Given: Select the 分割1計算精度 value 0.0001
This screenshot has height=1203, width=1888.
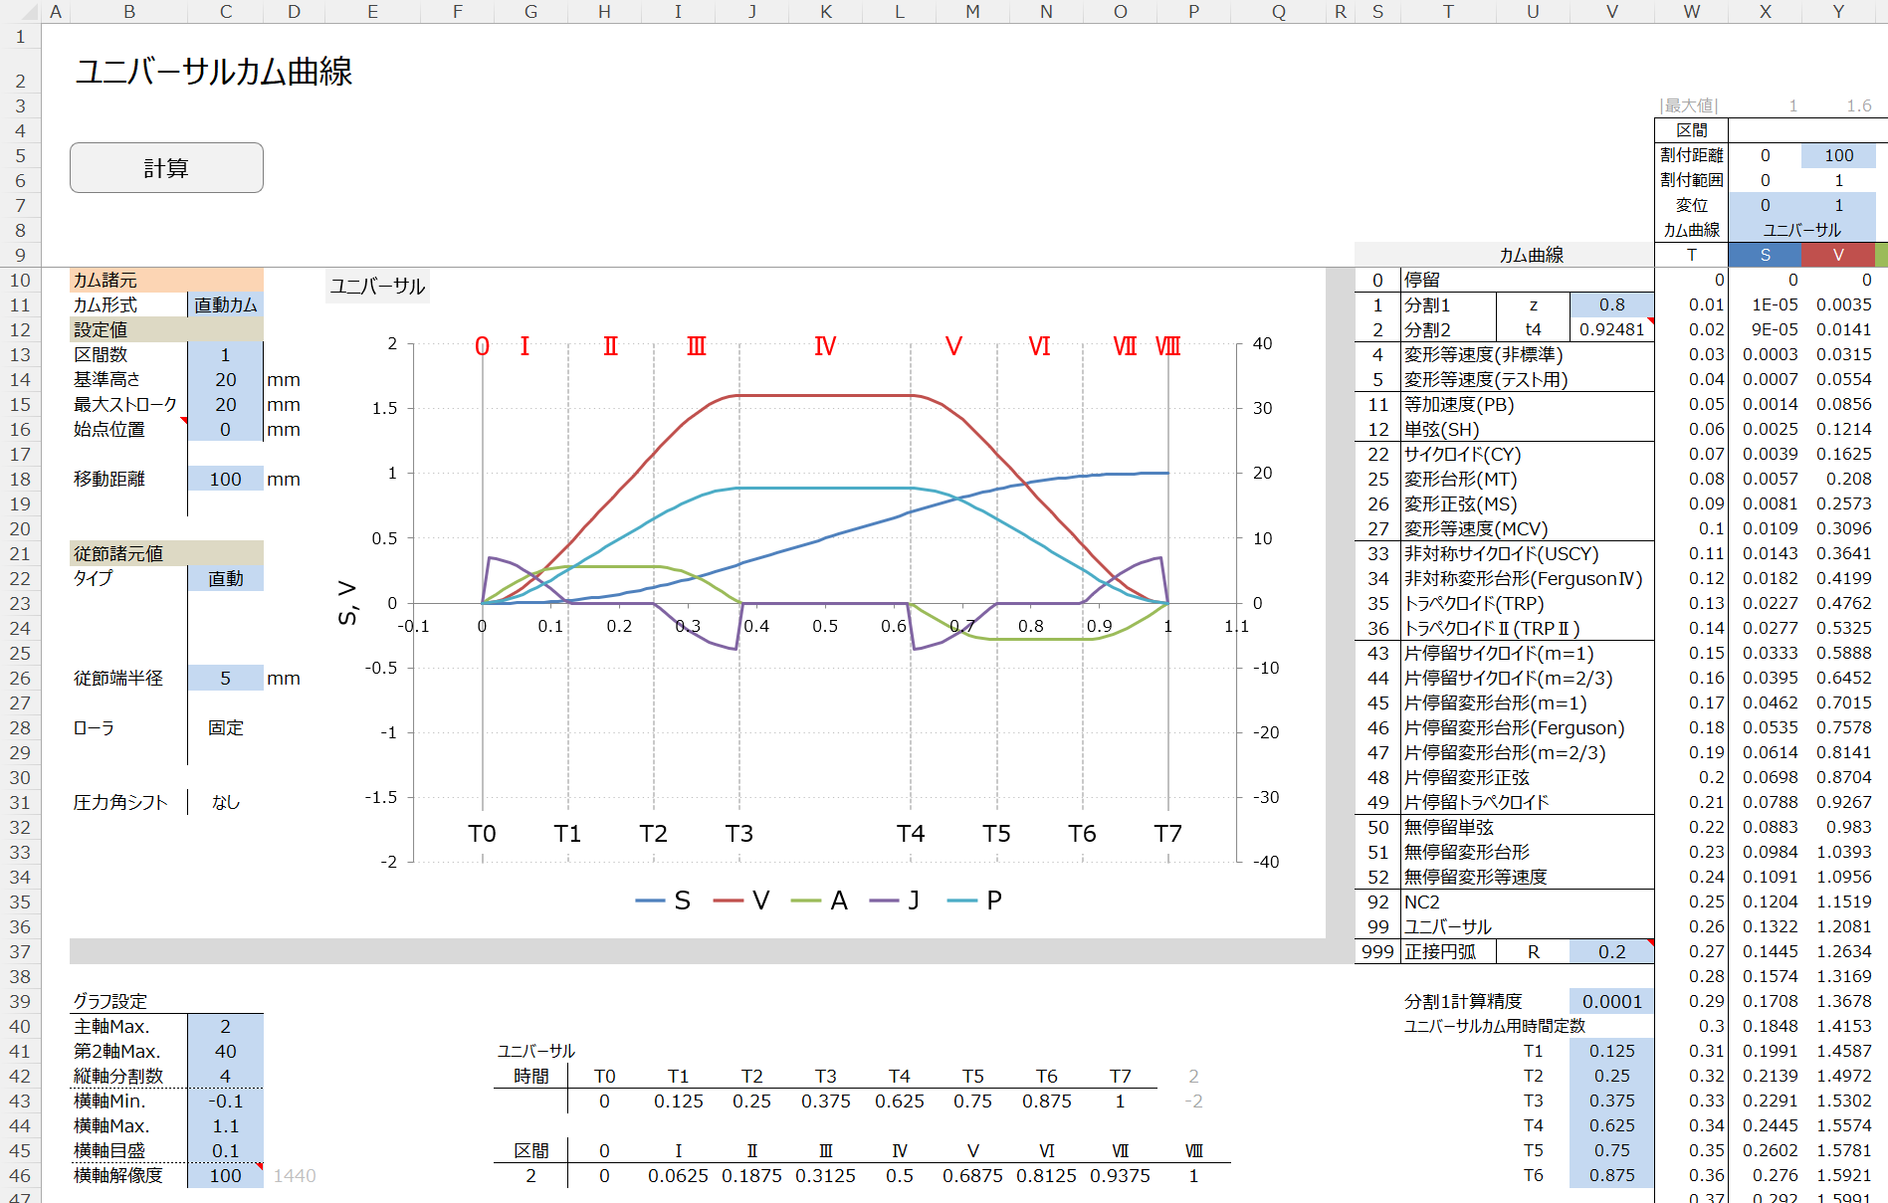Looking at the screenshot, I should 1611,1002.
